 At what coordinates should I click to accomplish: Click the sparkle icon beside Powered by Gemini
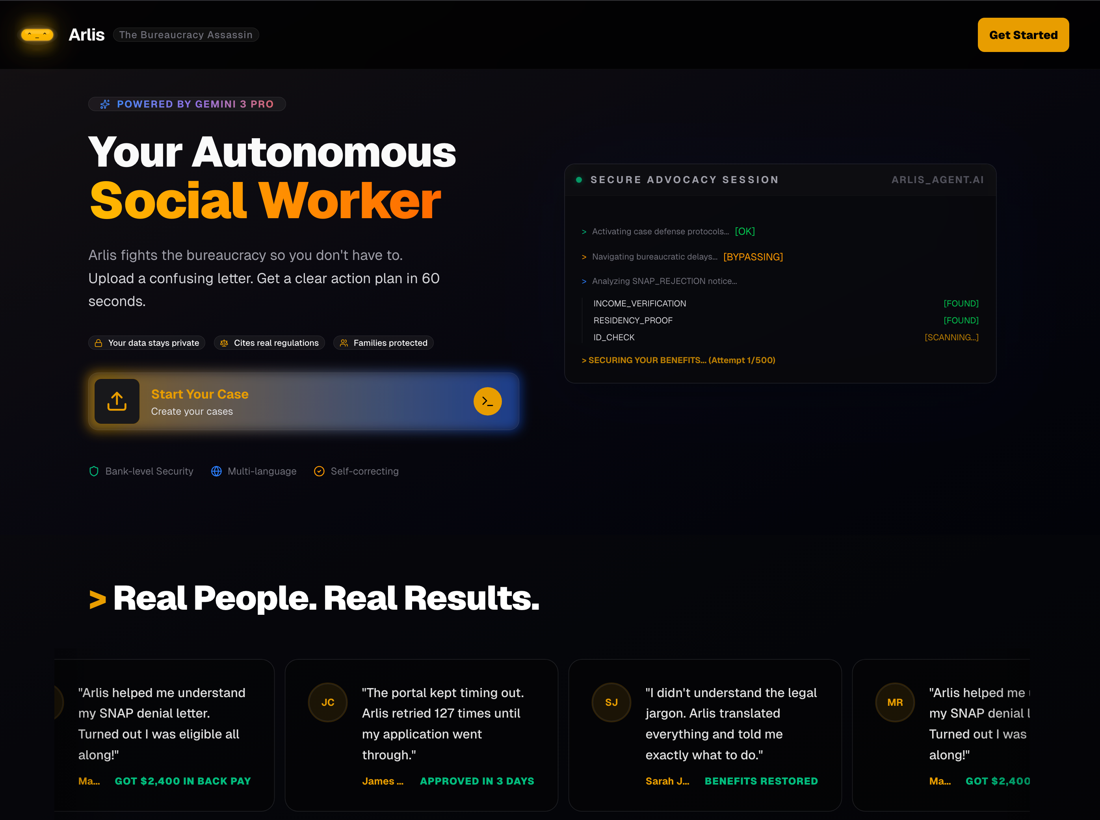click(105, 104)
